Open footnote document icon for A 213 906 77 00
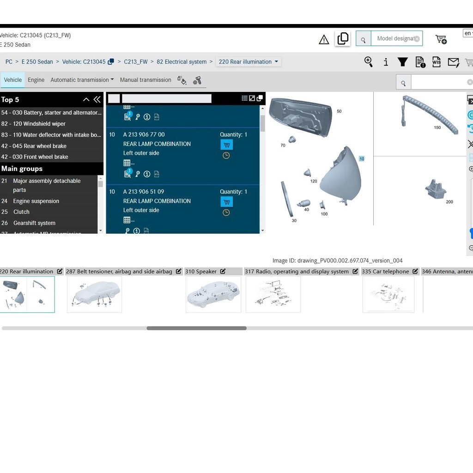The height and width of the screenshot is (473, 473). (x=128, y=174)
